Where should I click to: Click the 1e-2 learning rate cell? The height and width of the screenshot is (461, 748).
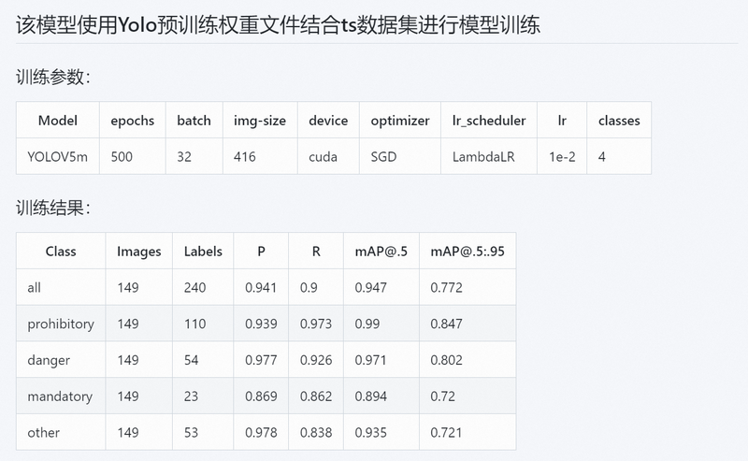(562, 156)
